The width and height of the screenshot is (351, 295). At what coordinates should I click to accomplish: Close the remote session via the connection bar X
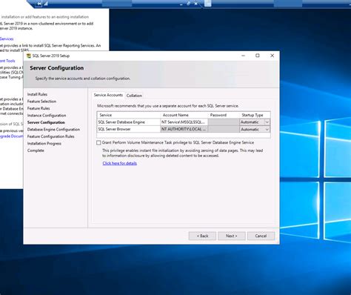[195, 4]
